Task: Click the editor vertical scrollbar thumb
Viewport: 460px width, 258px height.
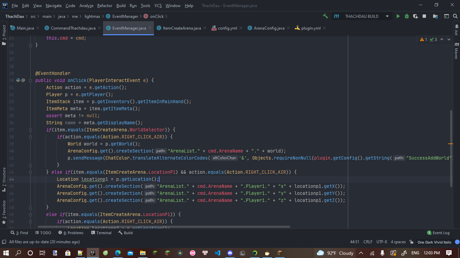Action: 451,148
